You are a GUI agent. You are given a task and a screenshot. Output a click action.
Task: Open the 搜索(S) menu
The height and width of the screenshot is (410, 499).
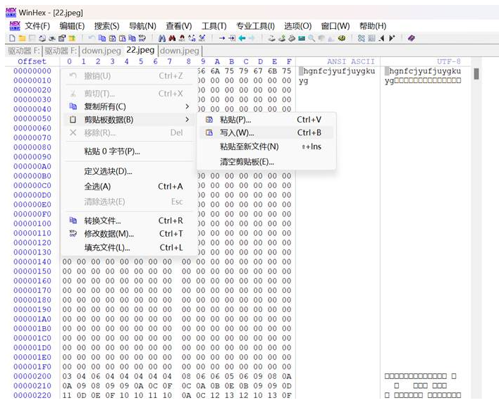pyautogui.click(x=106, y=26)
